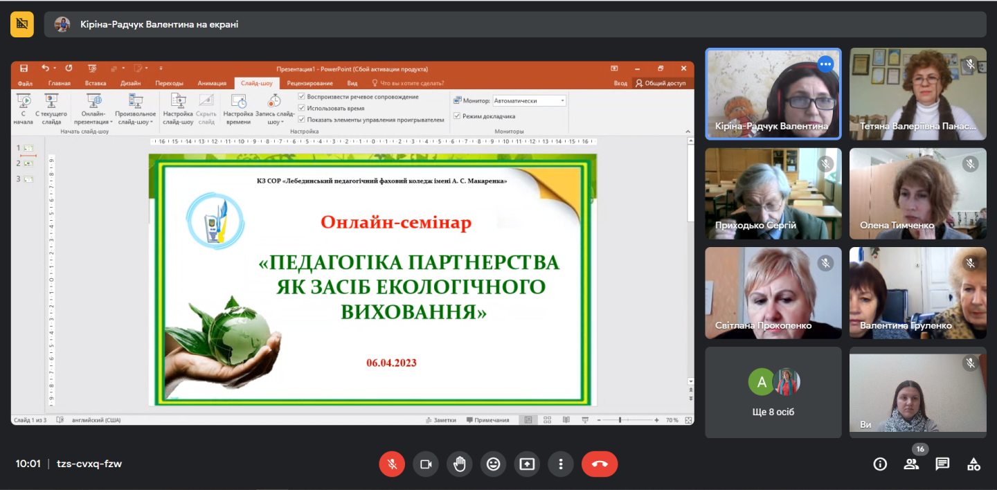The height and width of the screenshot is (490, 997).
Task: Open the 'Монитор' dropdown set to Автоматически
Action: [x=529, y=100]
